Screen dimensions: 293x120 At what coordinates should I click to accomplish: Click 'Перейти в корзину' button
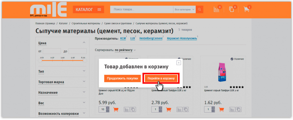(x=161, y=78)
